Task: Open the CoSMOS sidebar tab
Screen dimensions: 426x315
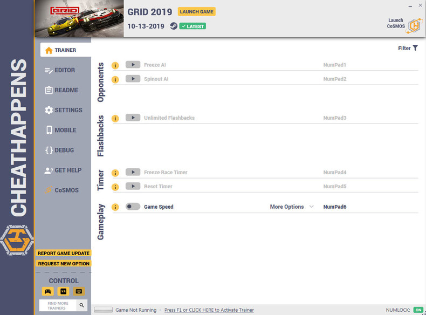Action: tap(61, 190)
